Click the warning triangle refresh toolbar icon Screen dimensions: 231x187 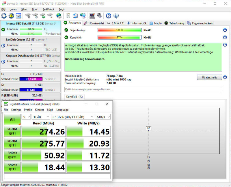11,16
